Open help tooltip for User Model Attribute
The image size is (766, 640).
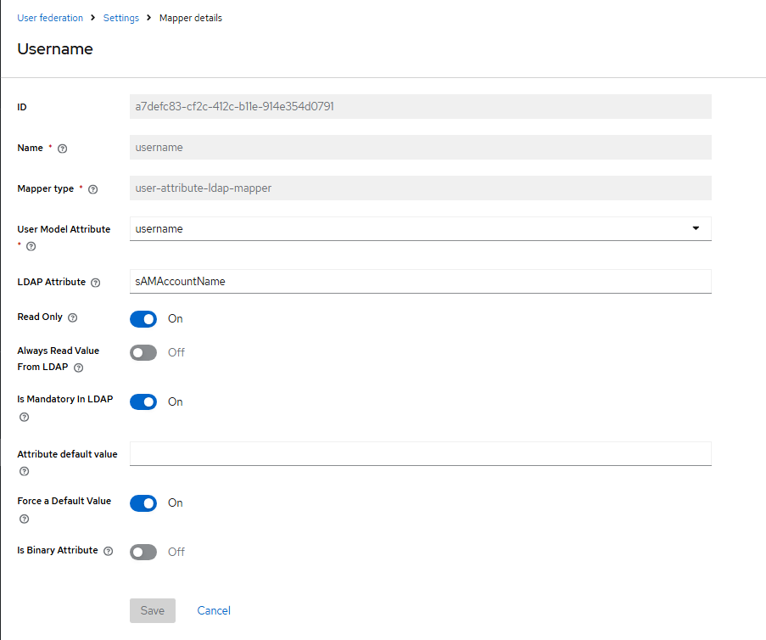point(31,246)
